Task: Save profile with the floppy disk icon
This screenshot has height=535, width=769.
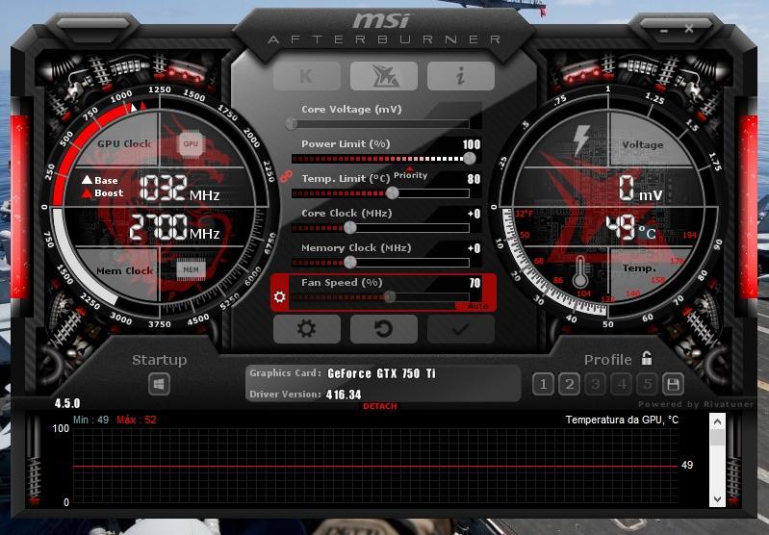Action: coord(674,384)
